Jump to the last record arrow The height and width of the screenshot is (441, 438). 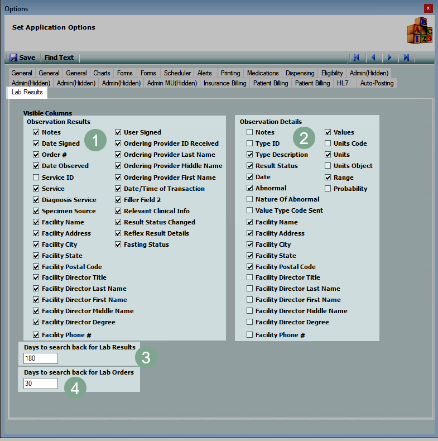[x=406, y=57]
